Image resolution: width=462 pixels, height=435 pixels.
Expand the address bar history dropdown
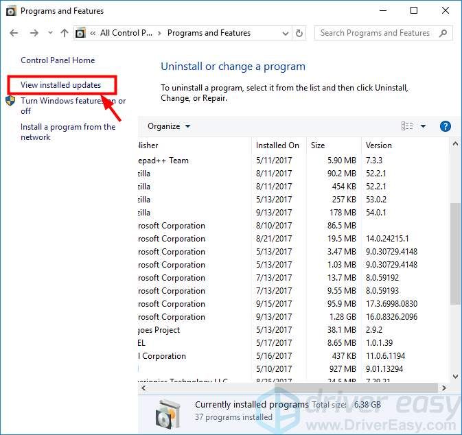(286, 33)
